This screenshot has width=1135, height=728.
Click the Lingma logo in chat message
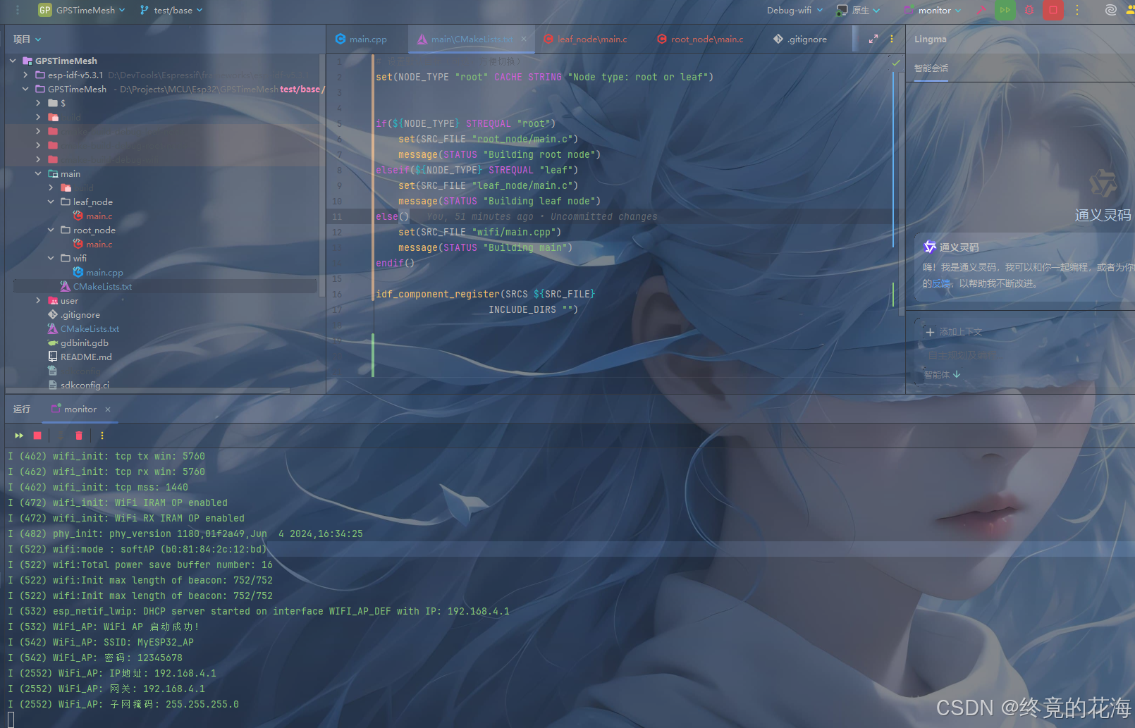930,247
